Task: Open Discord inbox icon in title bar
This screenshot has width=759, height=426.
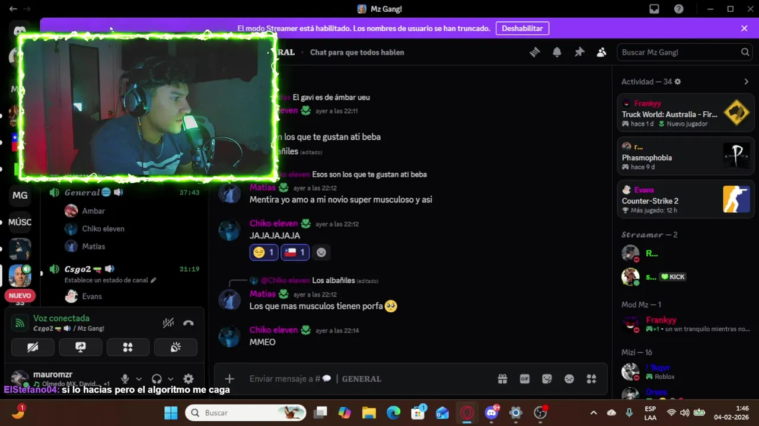Action: click(654, 9)
